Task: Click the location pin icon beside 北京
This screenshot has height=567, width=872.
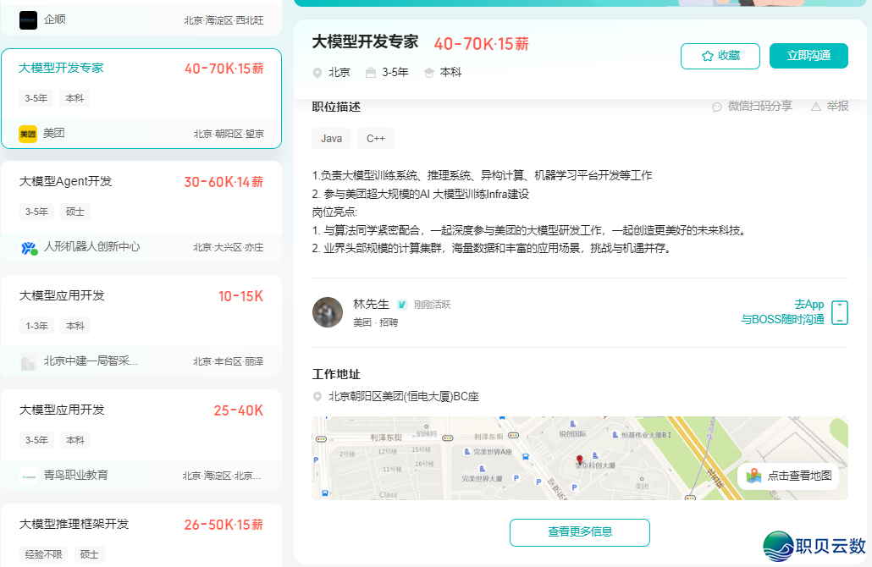Action: [317, 73]
